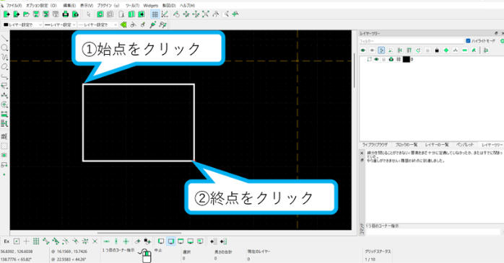Click the black color swatch of layer 0
This screenshot has width=504, height=263.
(x=407, y=59)
